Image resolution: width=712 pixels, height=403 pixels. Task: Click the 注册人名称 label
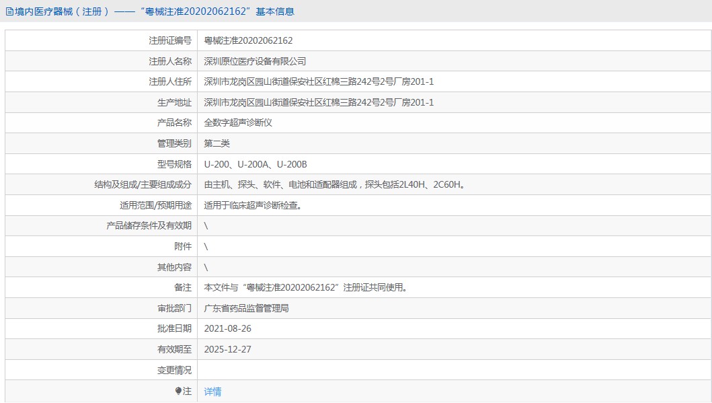click(x=170, y=61)
